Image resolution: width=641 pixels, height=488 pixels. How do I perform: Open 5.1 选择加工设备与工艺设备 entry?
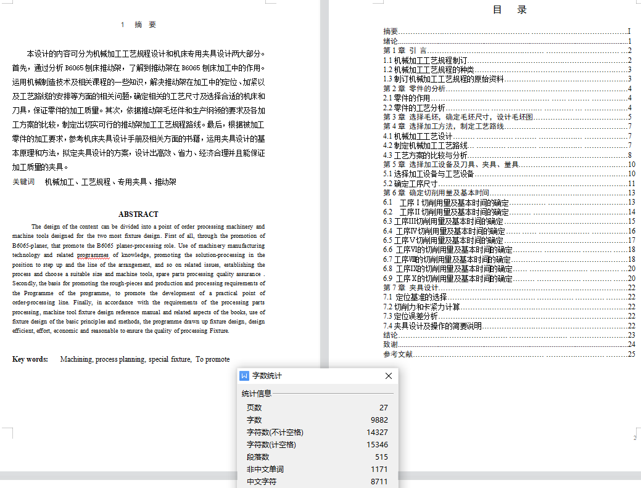tap(509, 174)
